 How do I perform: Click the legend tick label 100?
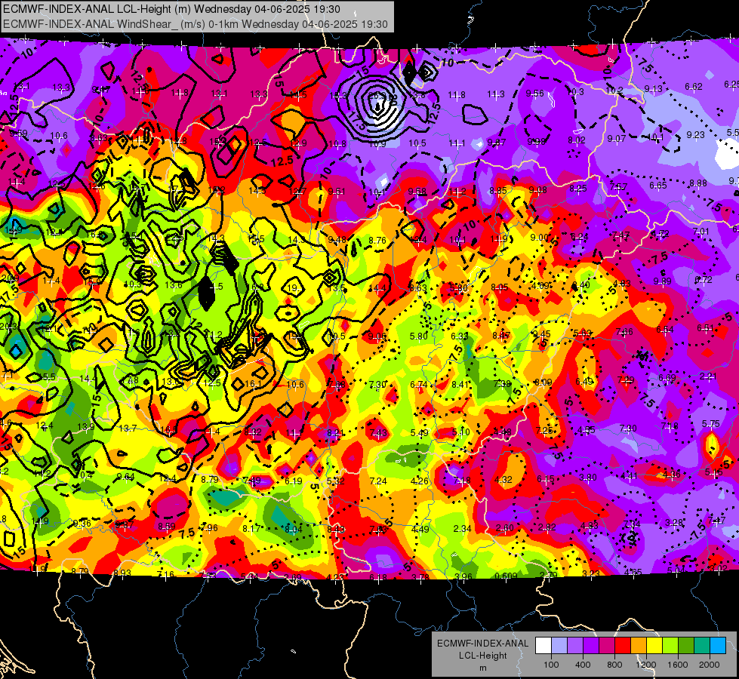click(x=551, y=665)
